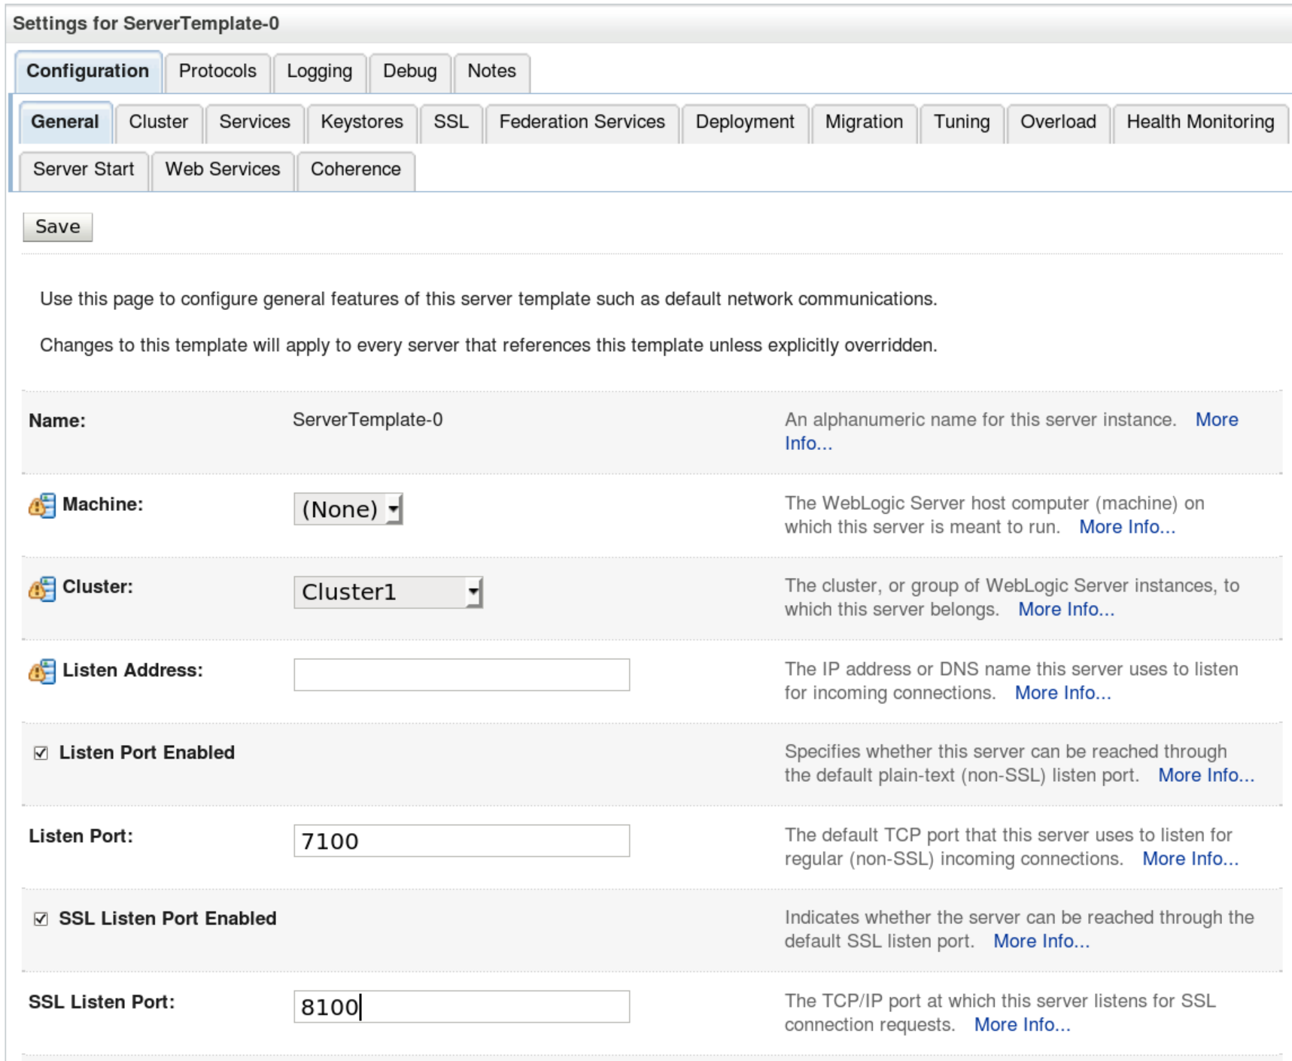Go to the Debug tab
This screenshot has height=1061, width=1292.
[410, 71]
